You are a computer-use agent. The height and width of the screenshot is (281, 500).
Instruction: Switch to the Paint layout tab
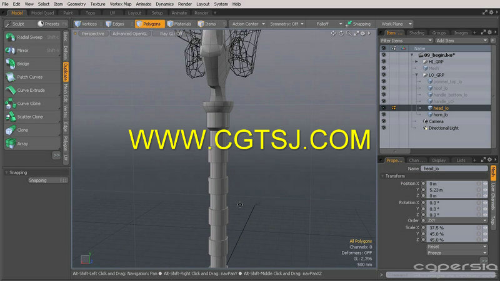click(x=68, y=13)
